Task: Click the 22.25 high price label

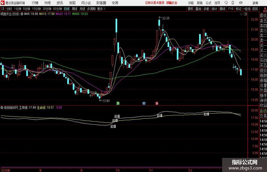Action: [x=166, y=18]
